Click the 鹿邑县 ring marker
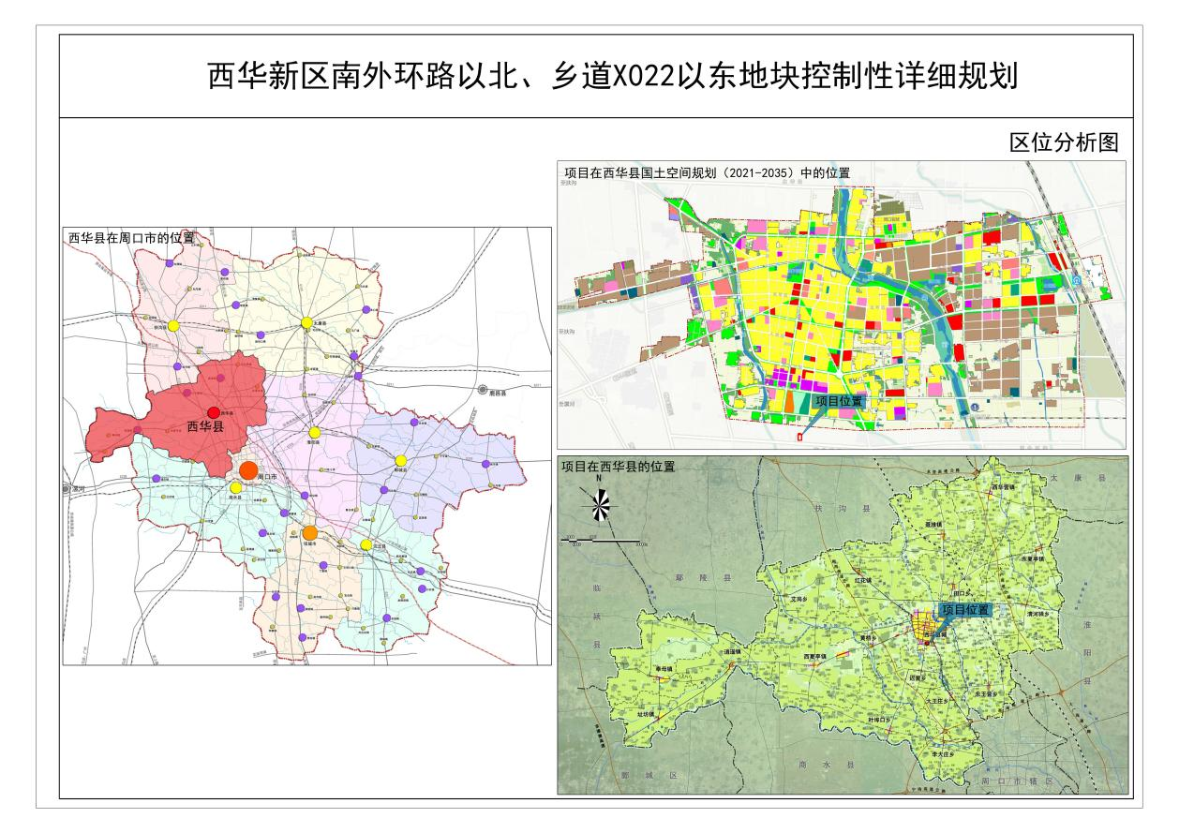This screenshot has height=833, width=1179. (x=483, y=390)
